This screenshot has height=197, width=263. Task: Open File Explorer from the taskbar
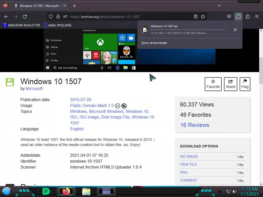point(86,191)
